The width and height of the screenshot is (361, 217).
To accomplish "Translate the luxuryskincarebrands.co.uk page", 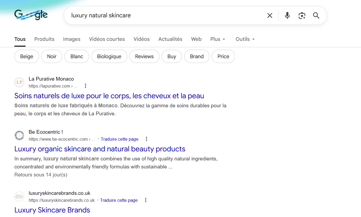I will [119, 200].
